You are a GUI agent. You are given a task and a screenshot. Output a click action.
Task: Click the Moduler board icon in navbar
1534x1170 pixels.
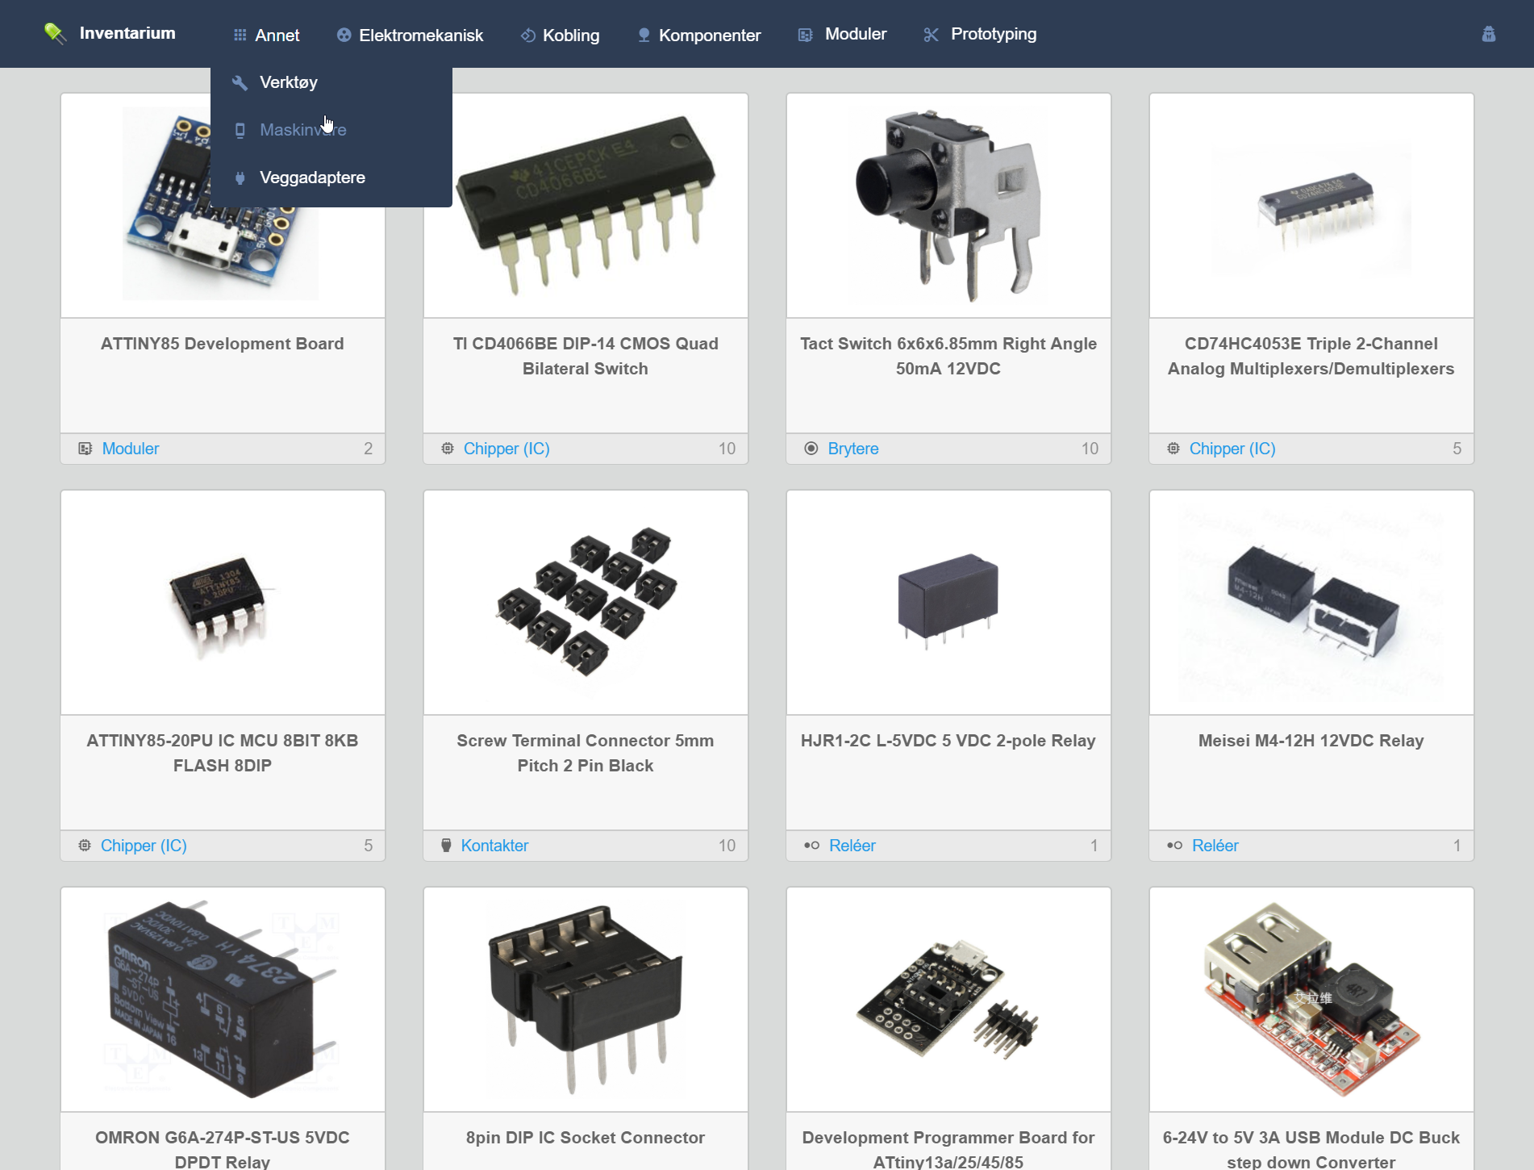coord(805,35)
